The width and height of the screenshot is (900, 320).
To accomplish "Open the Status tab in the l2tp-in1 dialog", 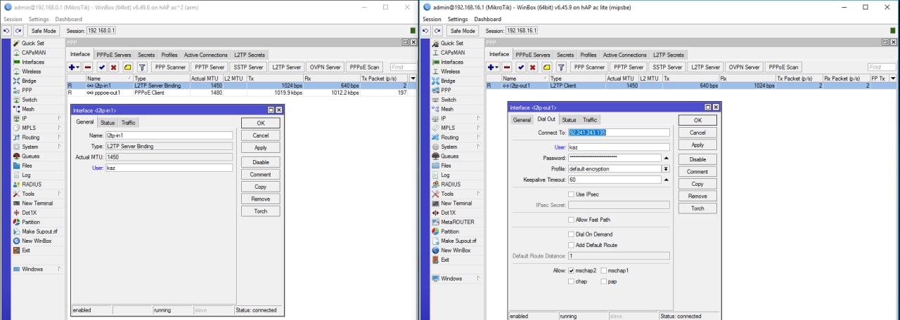I will [x=108, y=123].
